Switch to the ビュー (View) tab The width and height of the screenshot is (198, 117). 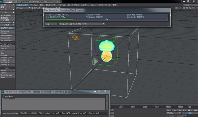tap(93, 5)
